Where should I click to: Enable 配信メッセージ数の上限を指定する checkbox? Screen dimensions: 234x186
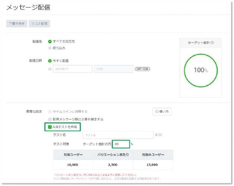(x=50, y=119)
